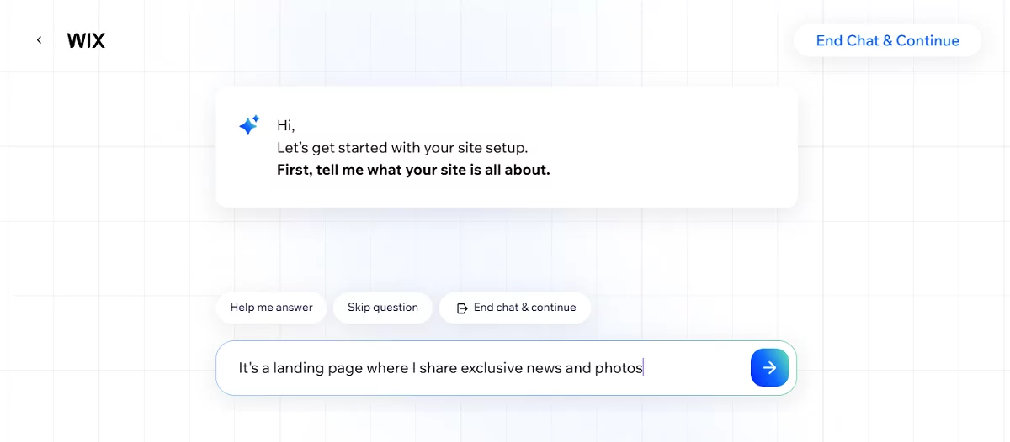1010x442 pixels.
Task: Click the blue AI sparkle icon
Action: pyautogui.click(x=249, y=125)
